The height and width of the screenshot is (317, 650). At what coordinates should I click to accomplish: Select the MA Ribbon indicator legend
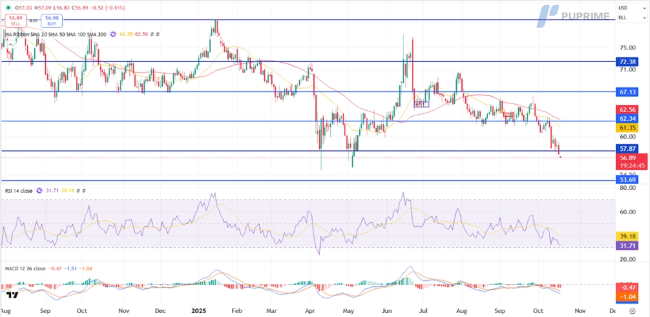click(53, 33)
